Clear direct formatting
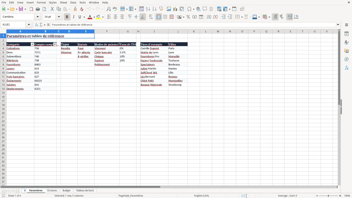352x198 pixels. coord(82,9)
